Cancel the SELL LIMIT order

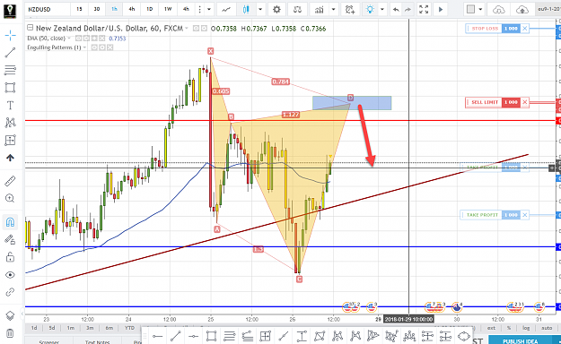[x=524, y=102]
